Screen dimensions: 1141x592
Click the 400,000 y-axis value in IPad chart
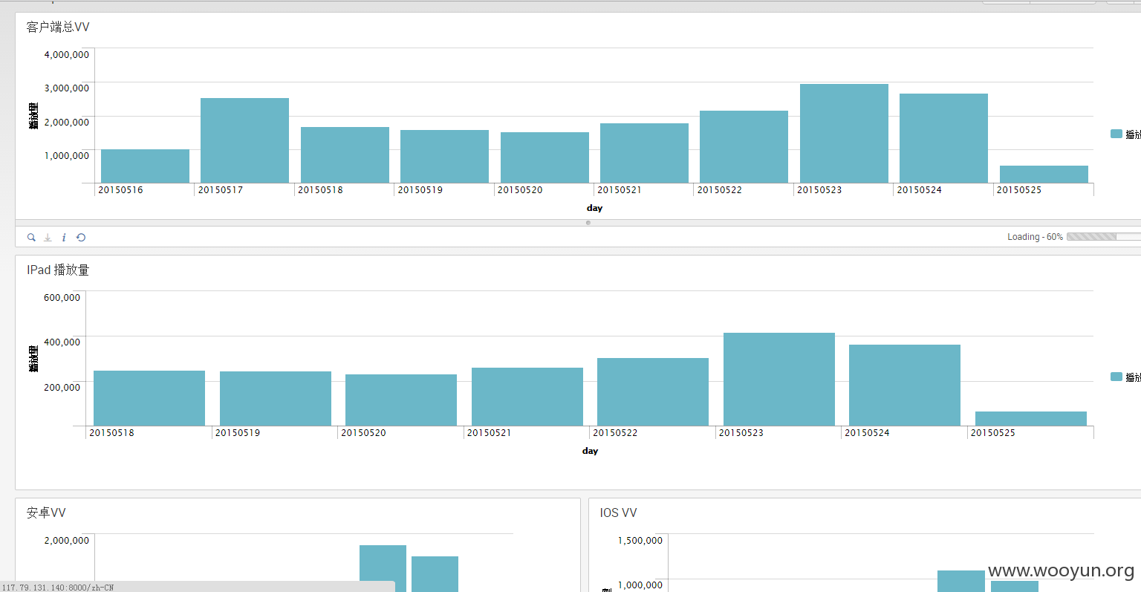[x=62, y=342]
